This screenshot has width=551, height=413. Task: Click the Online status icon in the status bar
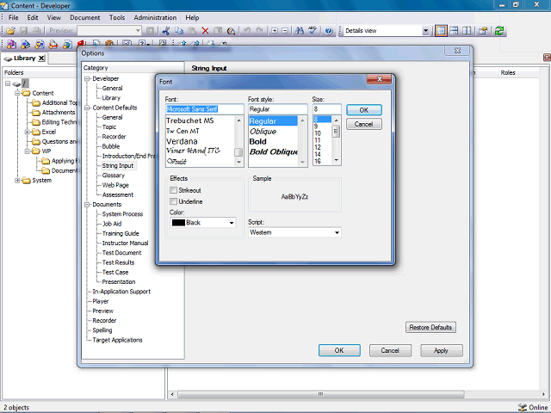tap(523, 407)
